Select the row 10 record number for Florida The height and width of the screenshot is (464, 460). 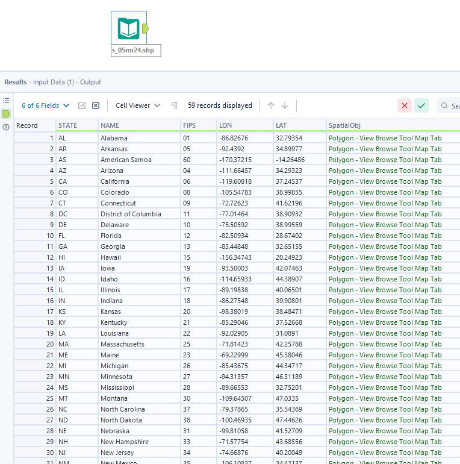(x=35, y=236)
